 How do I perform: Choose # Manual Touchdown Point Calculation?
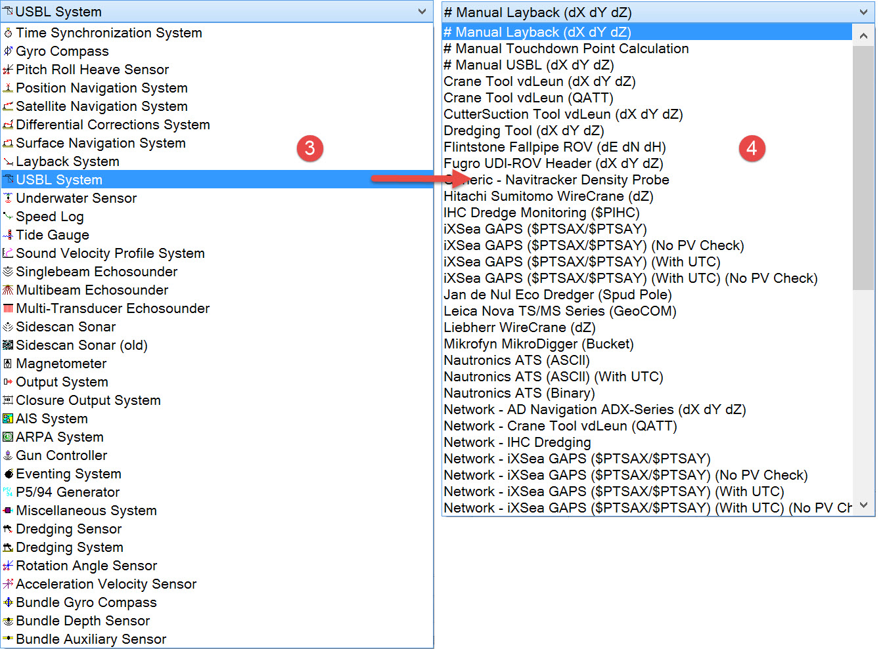coord(647,49)
